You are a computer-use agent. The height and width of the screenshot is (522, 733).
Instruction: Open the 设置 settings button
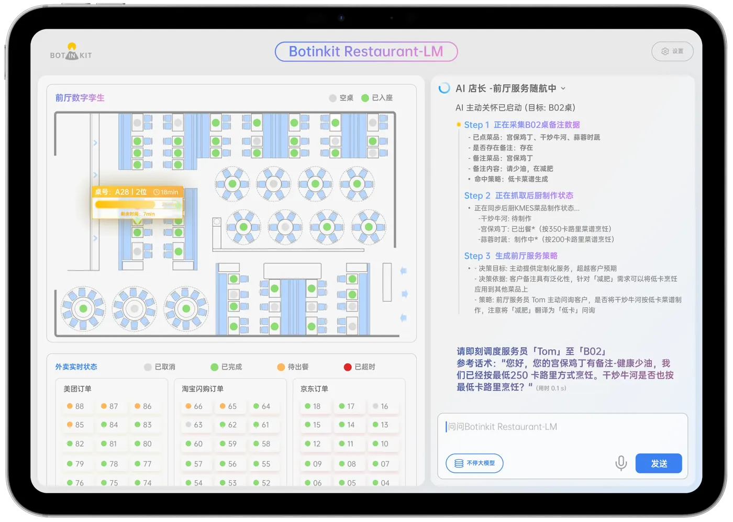(672, 51)
